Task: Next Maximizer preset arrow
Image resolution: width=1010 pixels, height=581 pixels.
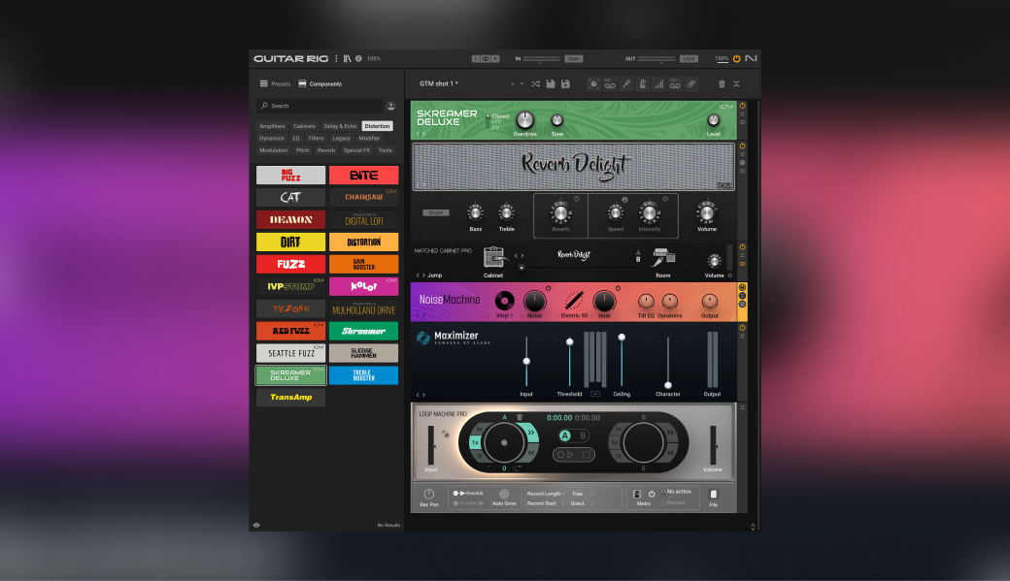Action: tap(423, 395)
